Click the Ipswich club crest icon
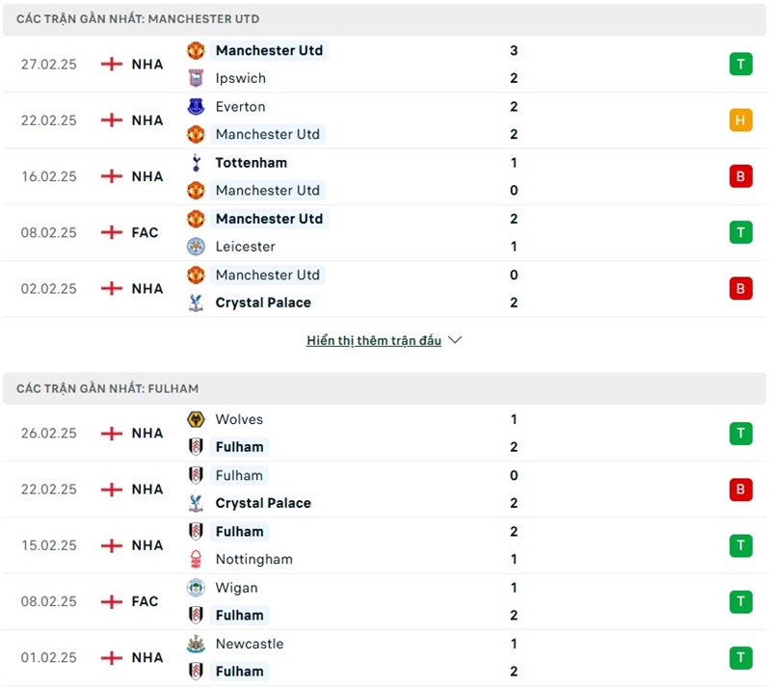Viewport: 771px width, 688px height. point(196,78)
